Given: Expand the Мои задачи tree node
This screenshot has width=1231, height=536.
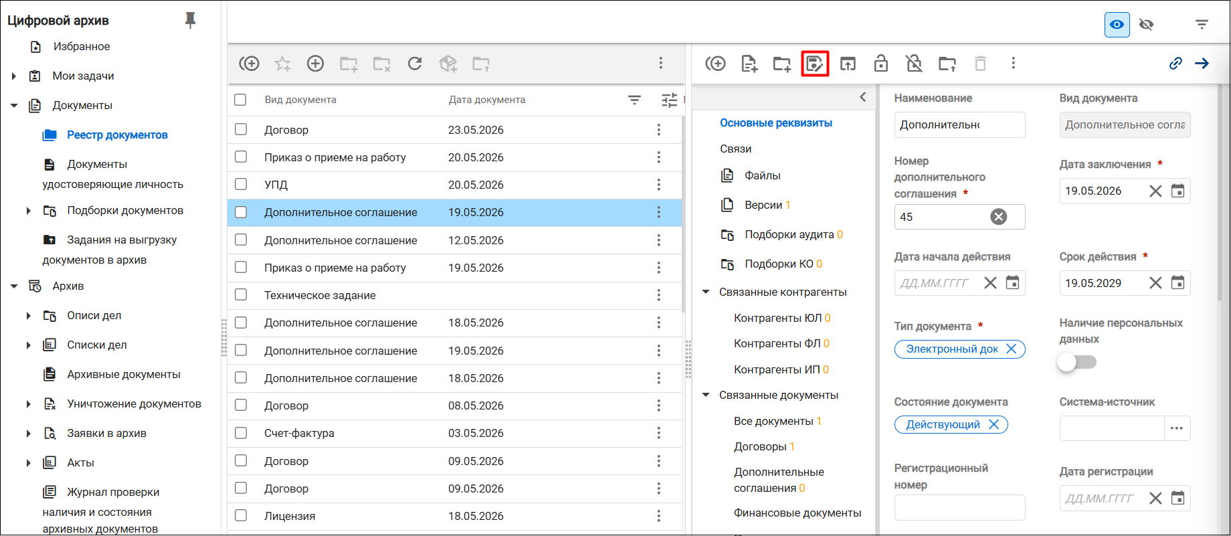Looking at the screenshot, I should 13,76.
